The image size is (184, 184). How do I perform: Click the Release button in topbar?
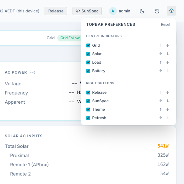point(56,11)
